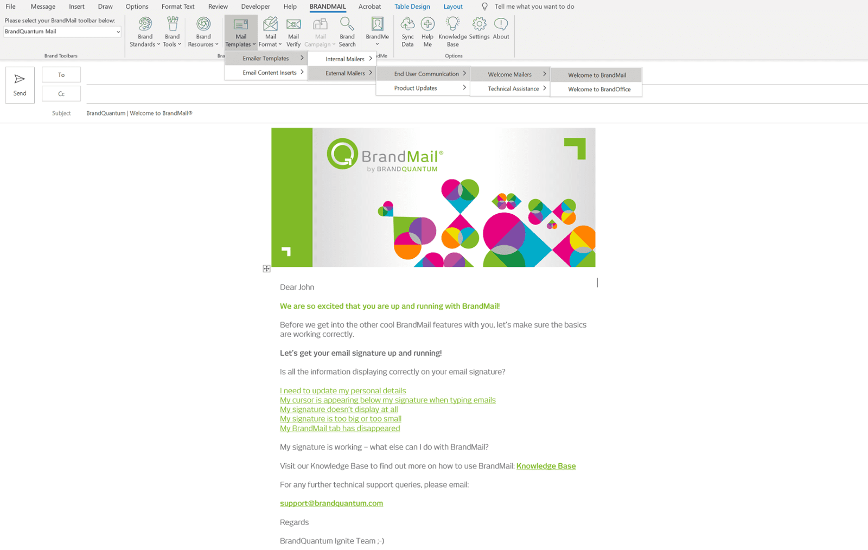
Task: Click the About ribbon icon
Action: 501,28
